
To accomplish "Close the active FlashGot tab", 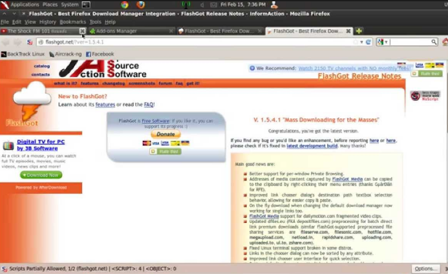I will [x=348, y=31].
